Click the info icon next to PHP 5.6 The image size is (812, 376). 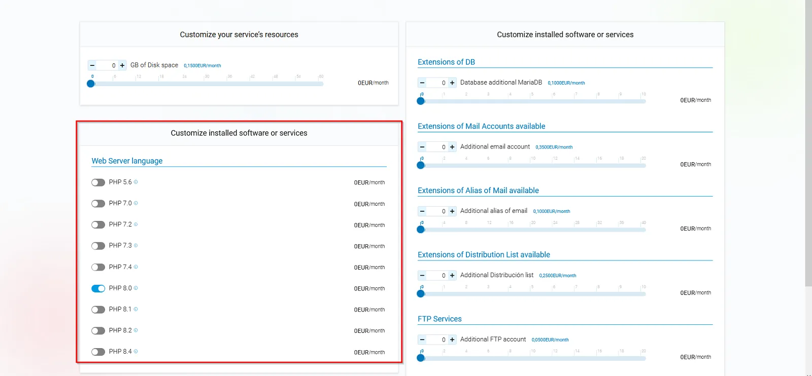coord(136,182)
